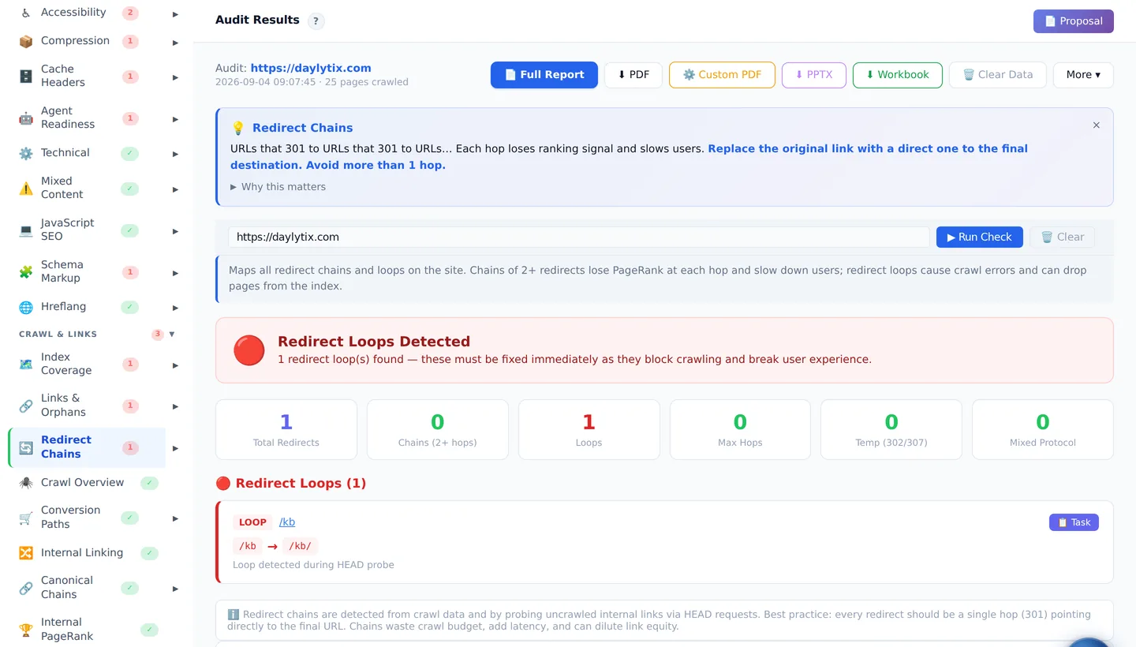Click the Max Hops stat card

pos(740,429)
